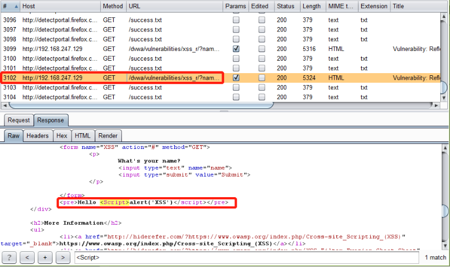The height and width of the screenshot is (267, 450).
Task: Toggle Edited checkbox for request 3100
Action: (262, 58)
